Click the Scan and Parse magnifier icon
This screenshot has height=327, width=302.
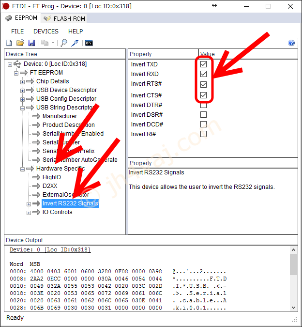[64, 43]
